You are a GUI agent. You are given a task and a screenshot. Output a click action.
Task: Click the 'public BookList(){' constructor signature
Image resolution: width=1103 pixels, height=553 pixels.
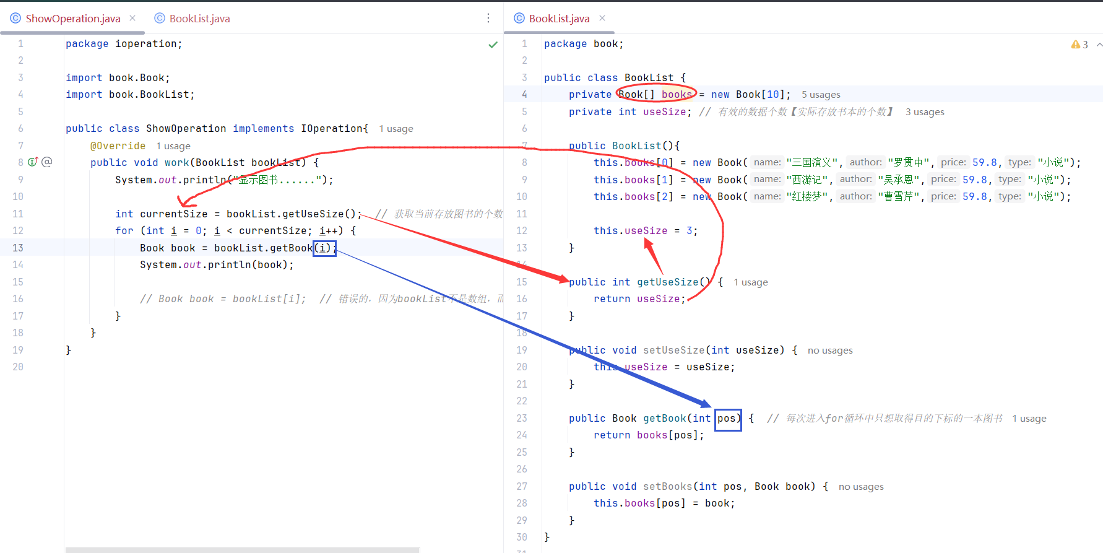coord(624,146)
